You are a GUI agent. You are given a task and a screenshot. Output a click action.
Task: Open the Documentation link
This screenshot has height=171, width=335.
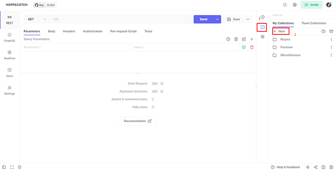click(x=138, y=121)
